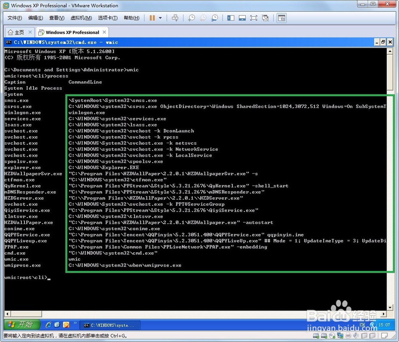Click the XP 开始 Start button
The image size is (399, 342).
coord(22,324)
